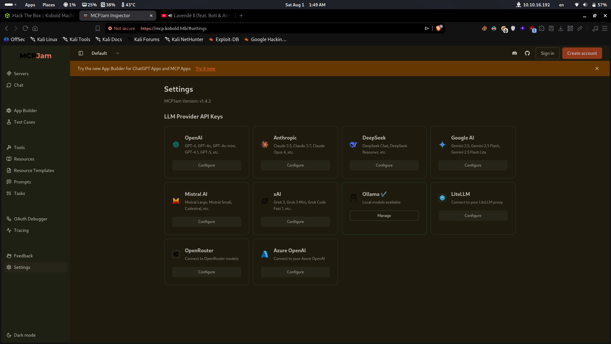Follow the Try it now link

tap(205, 68)
